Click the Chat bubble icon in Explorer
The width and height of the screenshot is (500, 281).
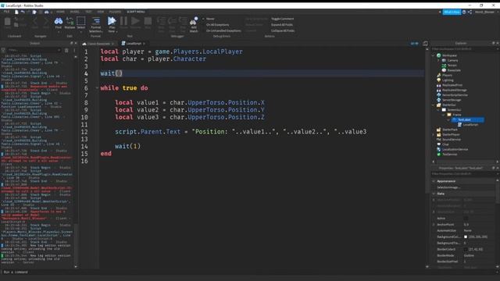pyautogui.click(x=439, y=144)
